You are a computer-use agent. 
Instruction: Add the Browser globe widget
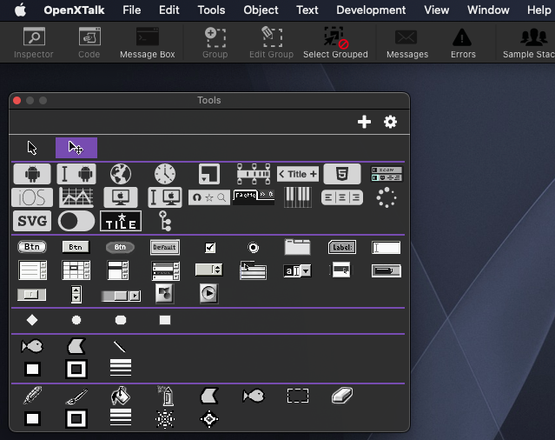click(x=121, y=174)
